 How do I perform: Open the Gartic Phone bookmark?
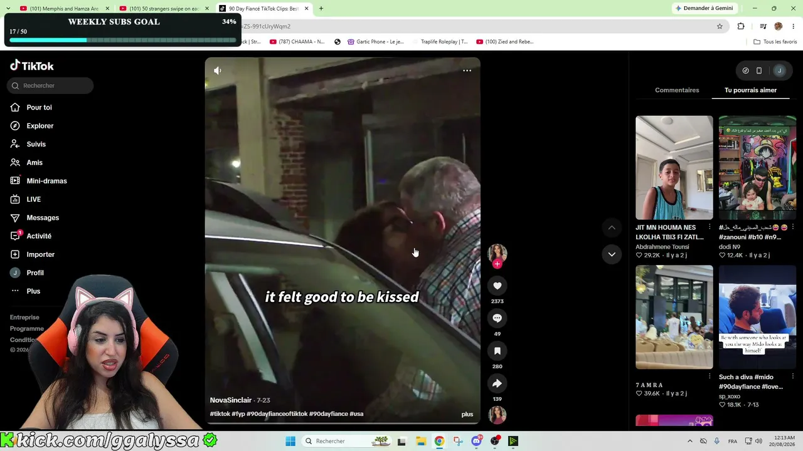(x=375, y=42)
